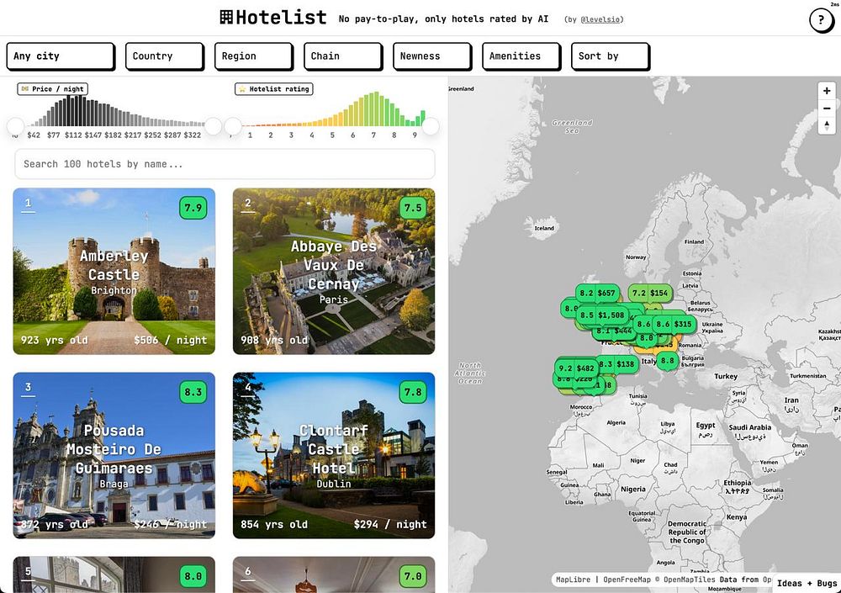The height and width of the screenshot is (593, 841).
Task: Focus the search hotels by name field
Action: coord(225,164)
